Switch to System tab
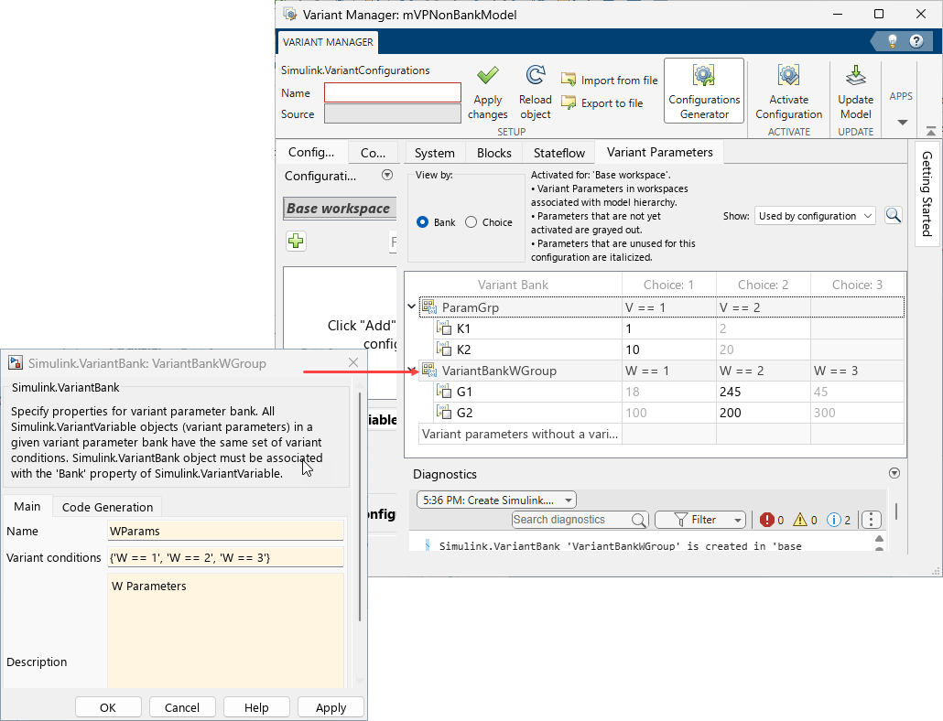943x721 pixels. click(434, 153)
